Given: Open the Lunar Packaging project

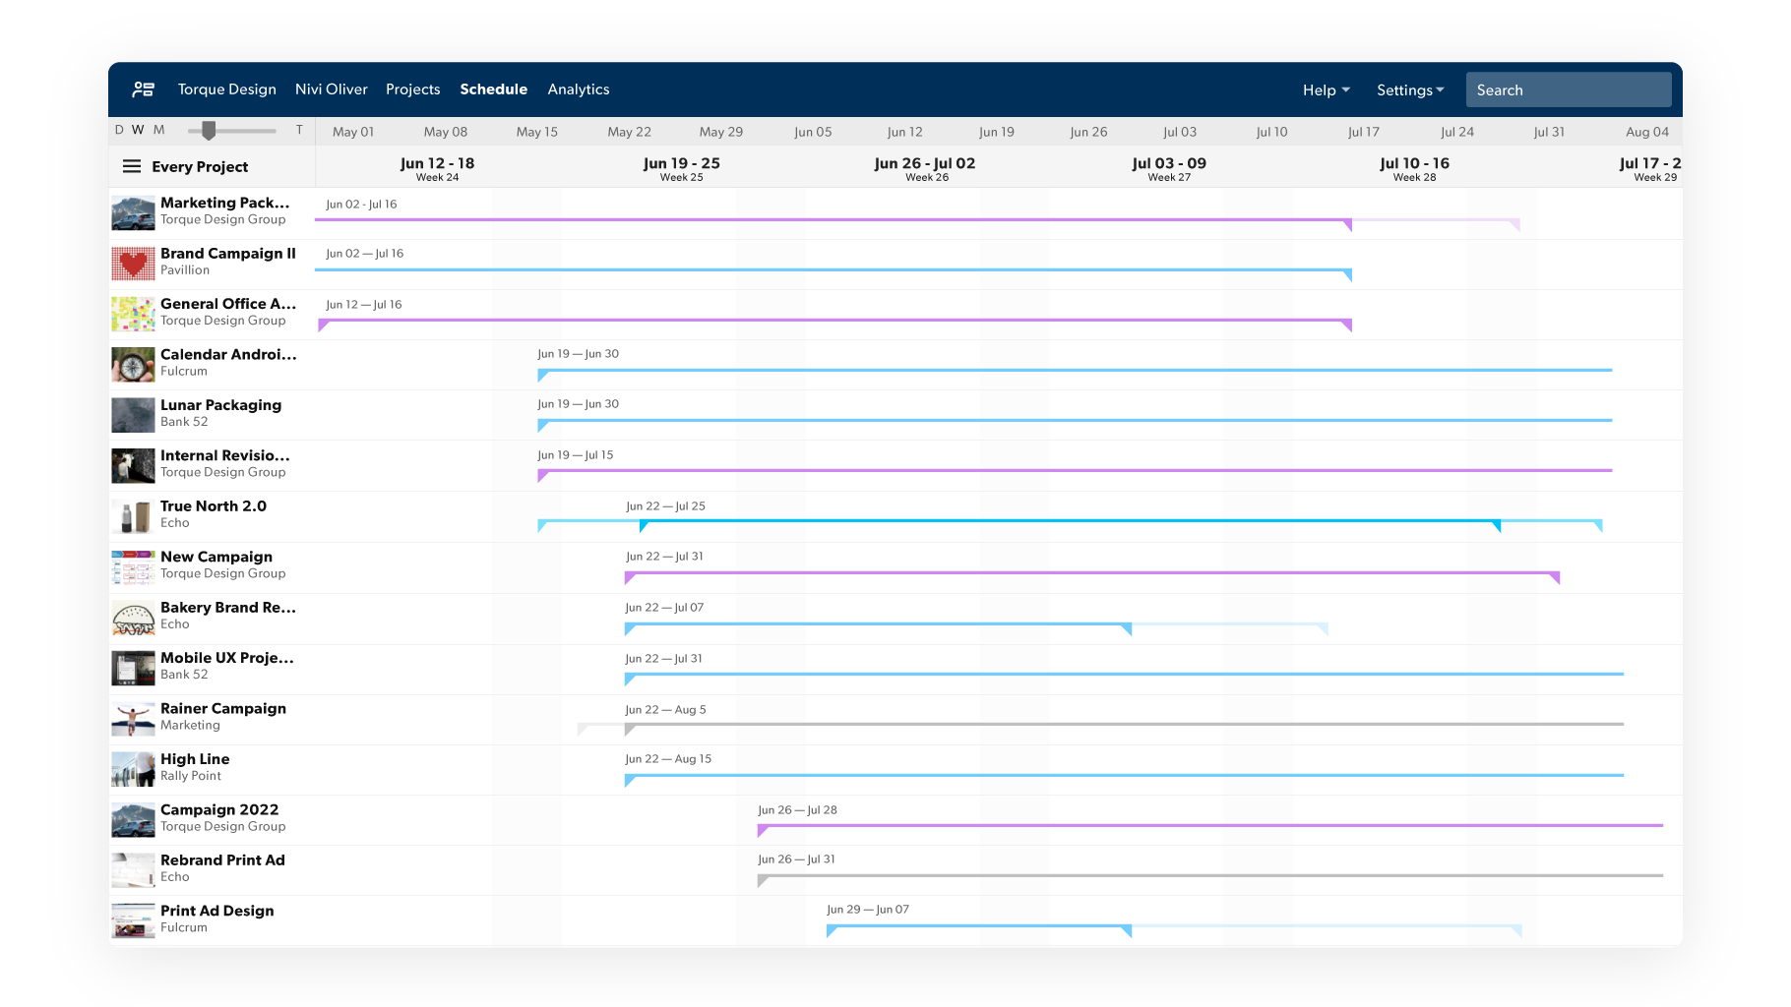Looking at the screenshot, I should tap(220, 405).
